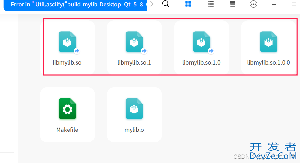Screen dimensions: 300x163
Task: Select the green Makefile gear icon
Action: point(67,109)
